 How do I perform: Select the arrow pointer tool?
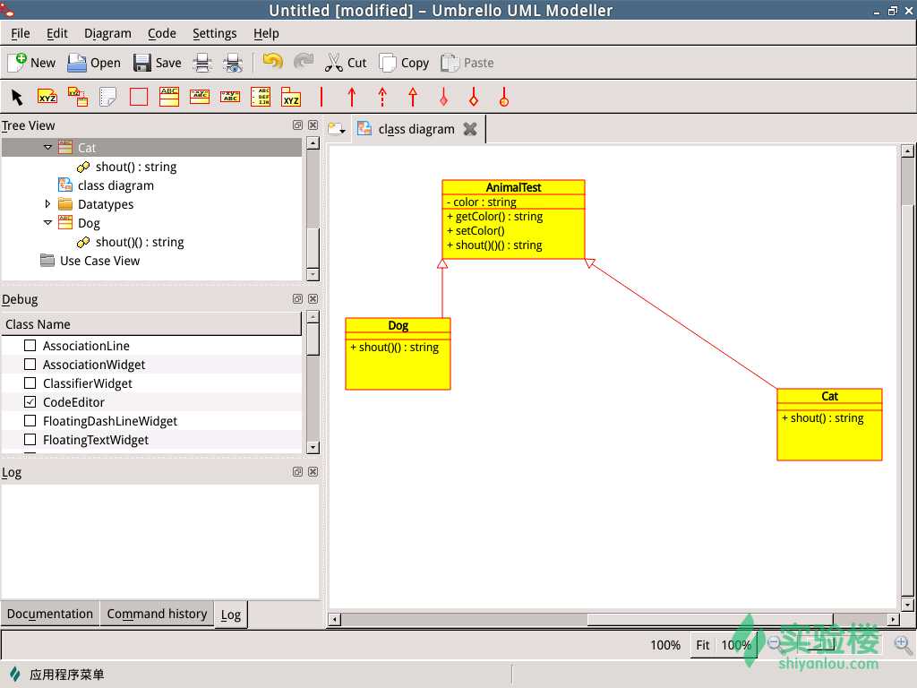coord(17,97)
